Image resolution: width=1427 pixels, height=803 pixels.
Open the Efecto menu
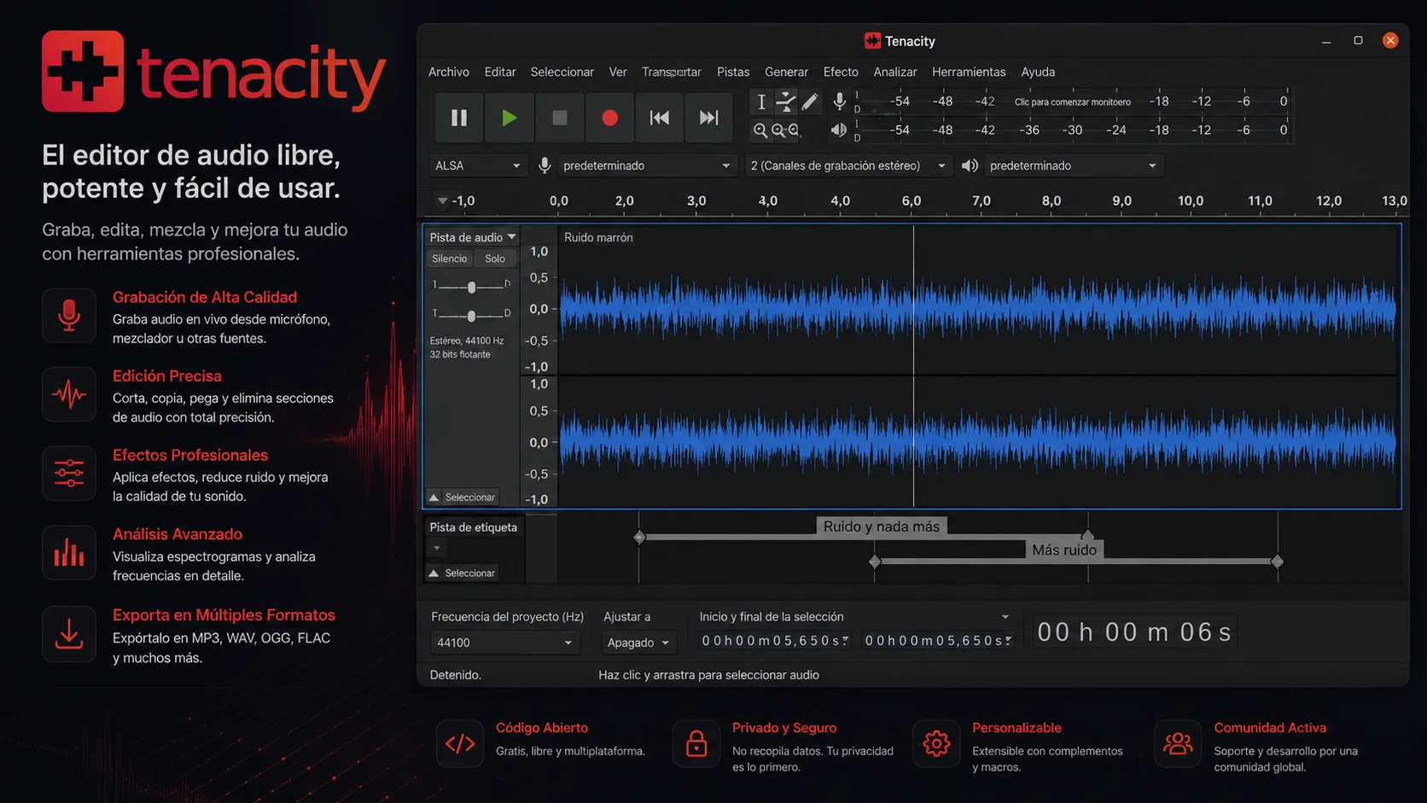(841, 72)
